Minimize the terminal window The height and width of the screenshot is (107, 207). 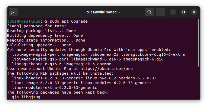click(x=173, y=12)
